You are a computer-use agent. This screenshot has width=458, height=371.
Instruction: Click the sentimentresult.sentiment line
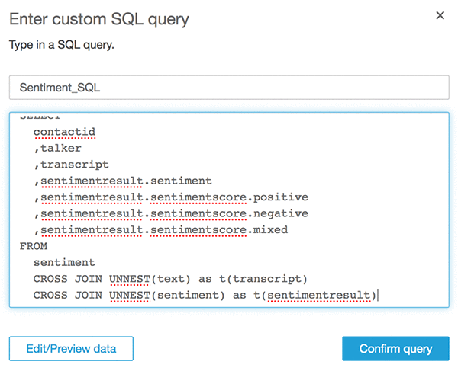[126, 181]
